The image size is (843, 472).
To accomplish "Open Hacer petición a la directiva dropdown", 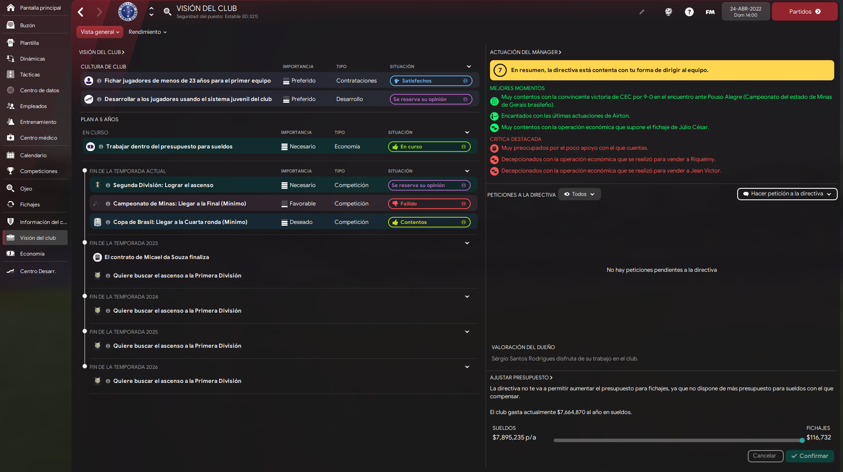I will (x=787, y=194).
